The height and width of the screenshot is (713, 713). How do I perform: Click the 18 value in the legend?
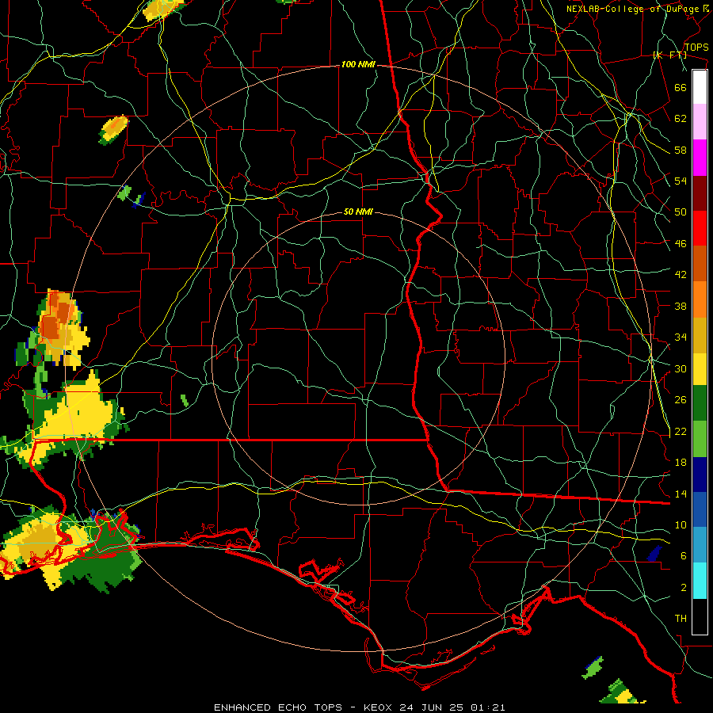681,463
